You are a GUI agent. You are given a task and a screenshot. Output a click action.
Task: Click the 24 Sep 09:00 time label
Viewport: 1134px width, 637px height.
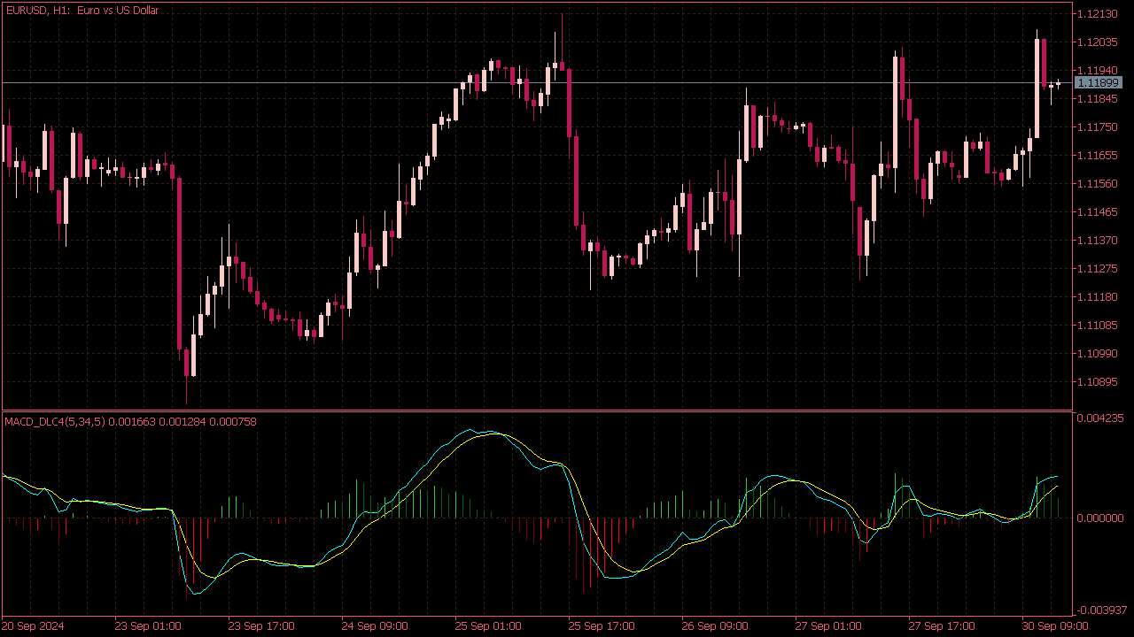click(375, 626)
